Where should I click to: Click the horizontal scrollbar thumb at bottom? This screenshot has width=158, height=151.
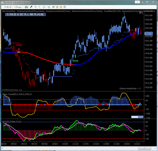pos(145,148)
